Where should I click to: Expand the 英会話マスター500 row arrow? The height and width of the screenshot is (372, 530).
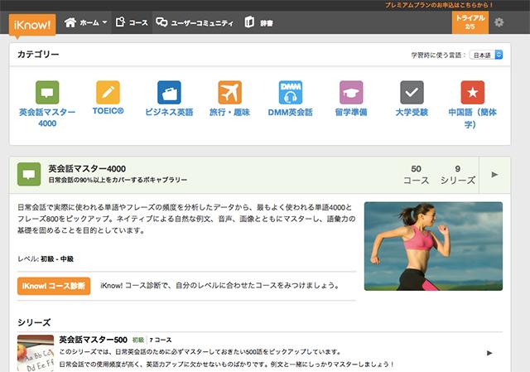(x=489, y=353)
